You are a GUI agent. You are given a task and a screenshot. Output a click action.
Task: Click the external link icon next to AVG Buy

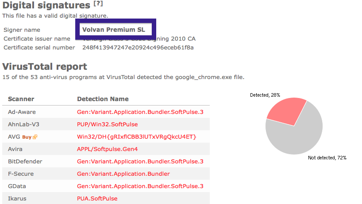pyautogui.click(x=35, y=137)
